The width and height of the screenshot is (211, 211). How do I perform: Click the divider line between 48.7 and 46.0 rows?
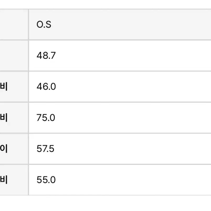pyautogui.click(x=105, y=71)
